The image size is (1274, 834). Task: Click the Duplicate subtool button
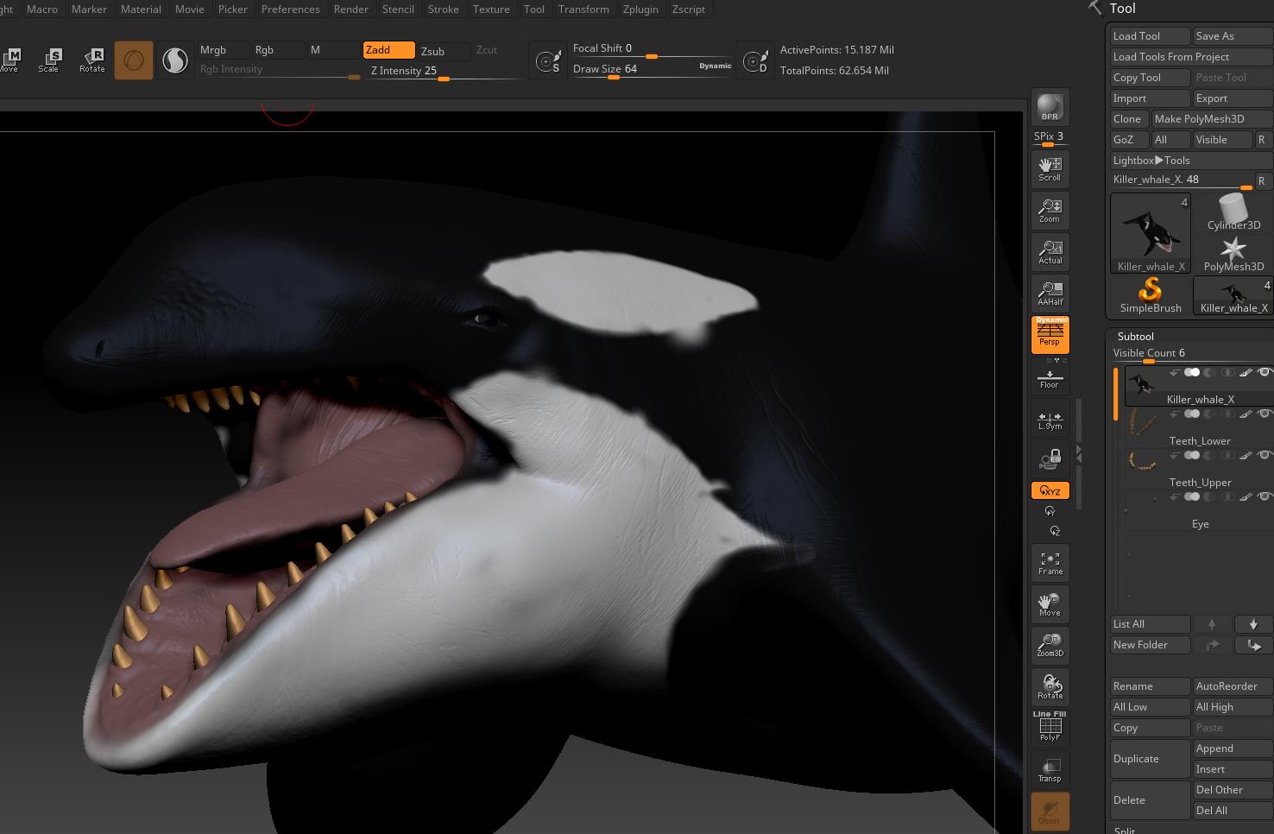1149,759
